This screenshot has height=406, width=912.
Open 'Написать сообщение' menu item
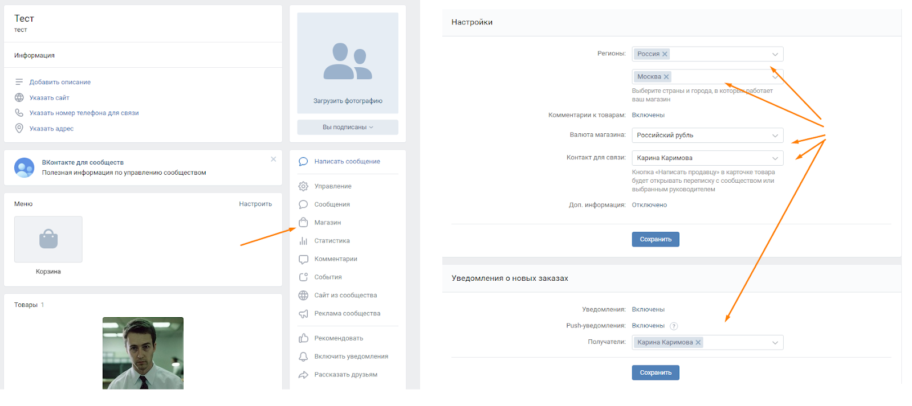[347, 162]
